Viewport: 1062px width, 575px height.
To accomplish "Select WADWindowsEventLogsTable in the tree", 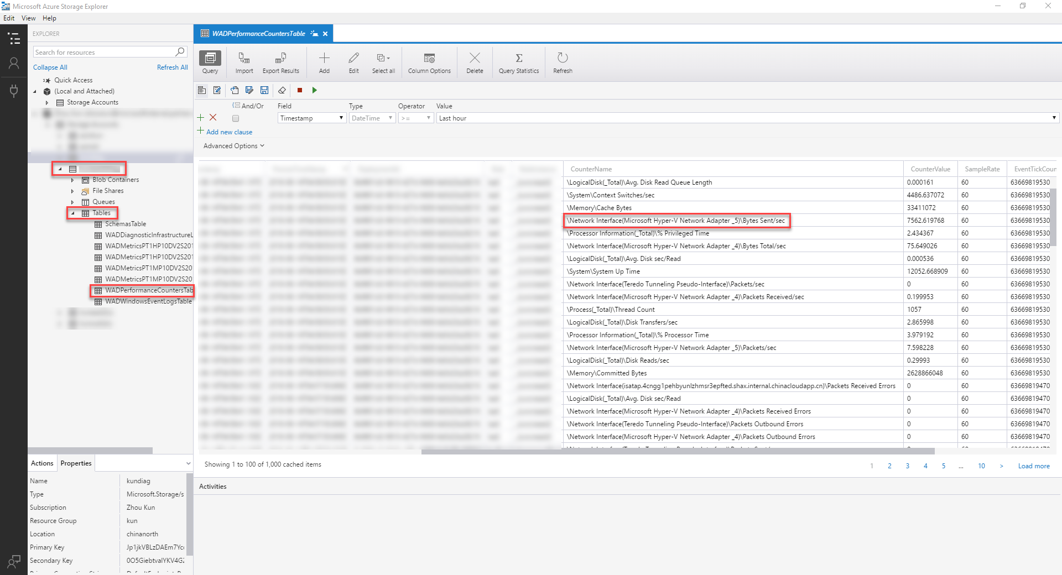I will (148, 301).
